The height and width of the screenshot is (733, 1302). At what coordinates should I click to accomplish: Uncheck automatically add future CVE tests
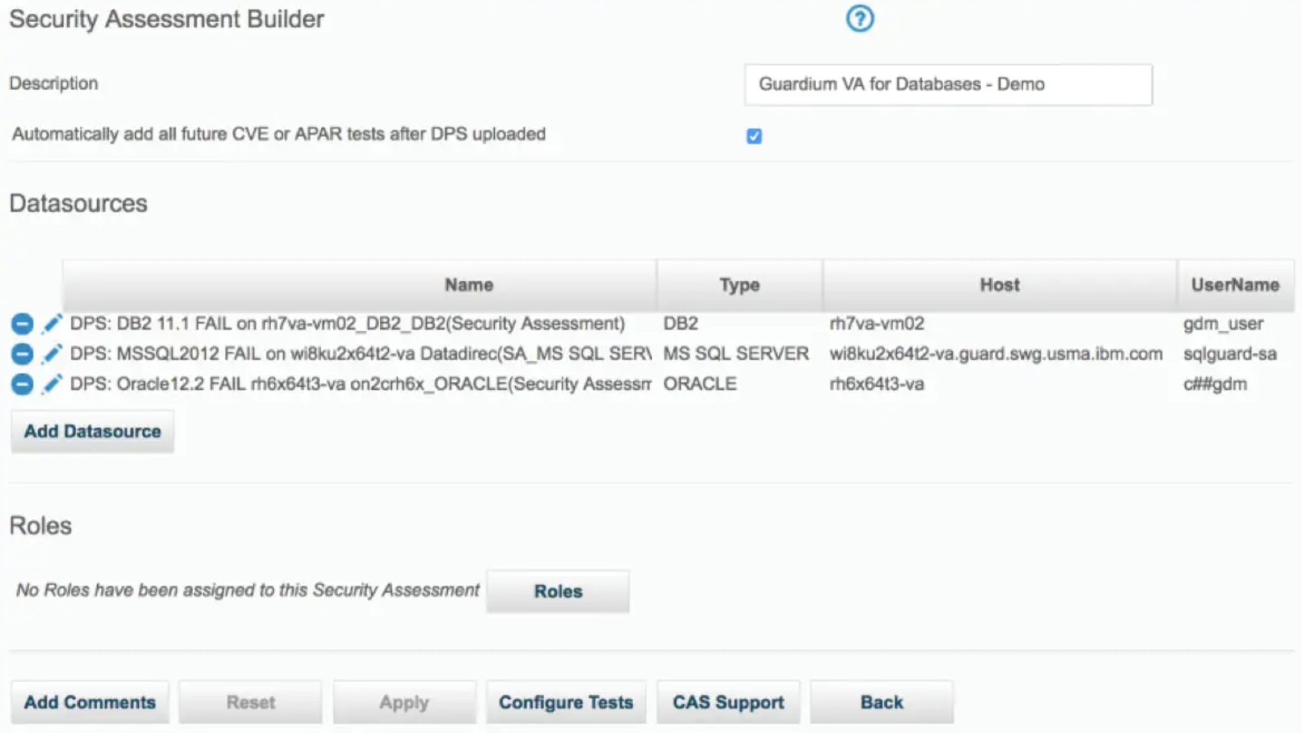(754, 137)
